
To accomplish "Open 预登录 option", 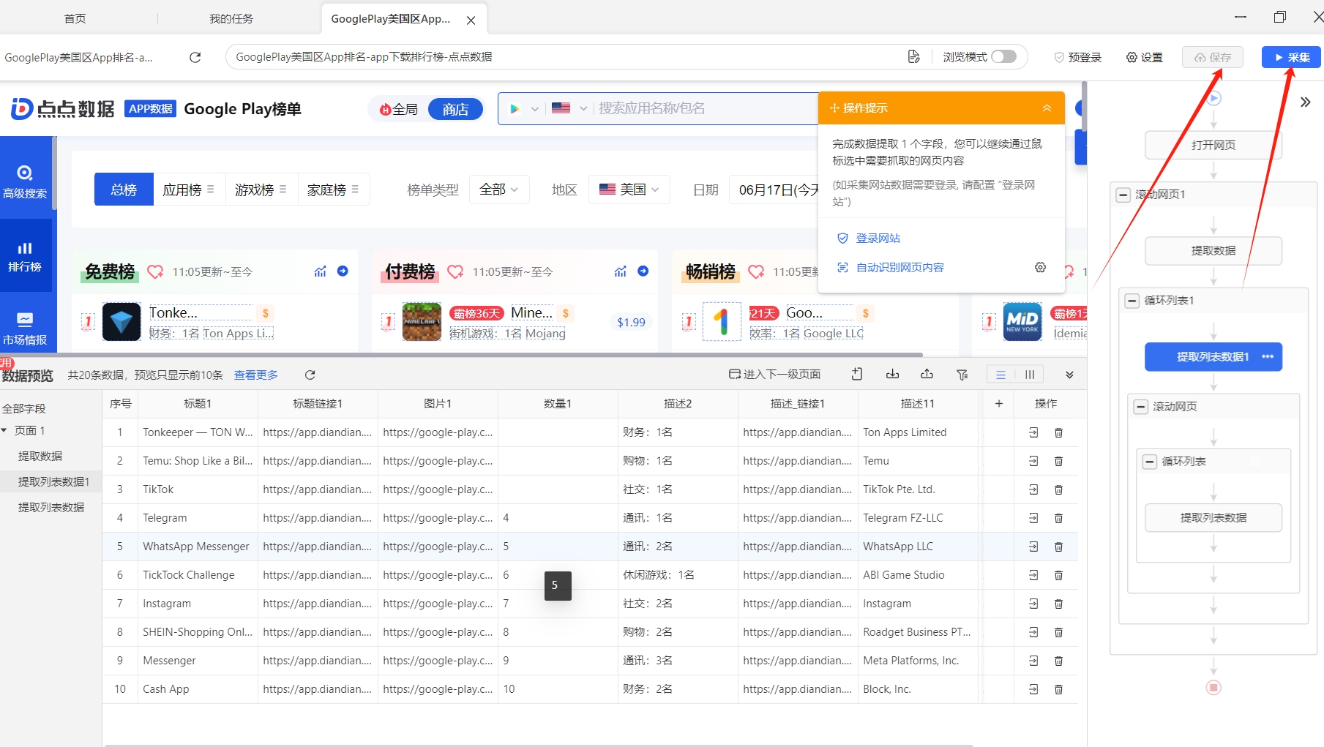I will pyautogui.click(x=1077, y=57).
